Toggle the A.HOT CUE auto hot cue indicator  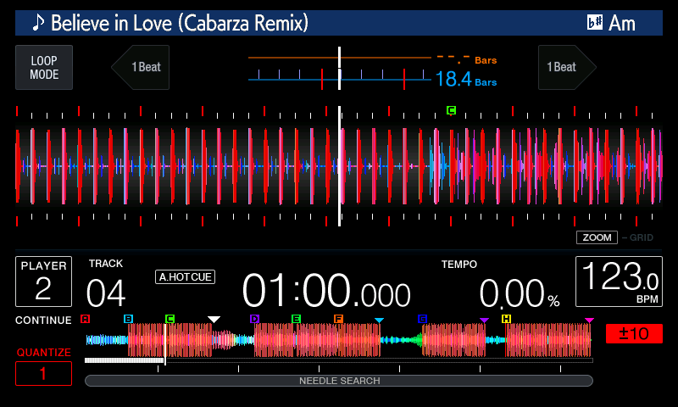185,276
